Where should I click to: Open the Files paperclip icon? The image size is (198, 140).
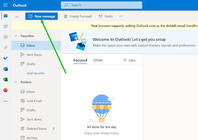point(5,48)
